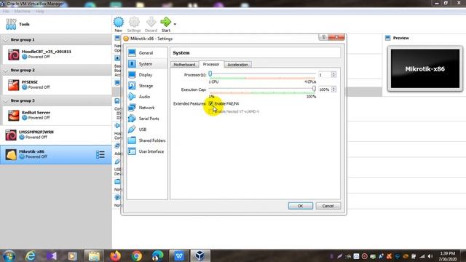Screen dimensions: 466x262
Task: Collapse New group 3 in VM list
Action: click(x=5, y=100)
